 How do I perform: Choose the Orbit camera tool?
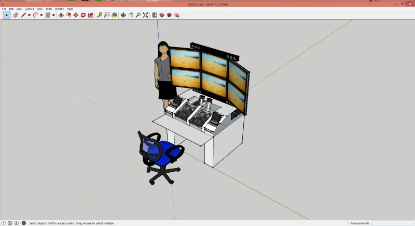coord(123,15)
